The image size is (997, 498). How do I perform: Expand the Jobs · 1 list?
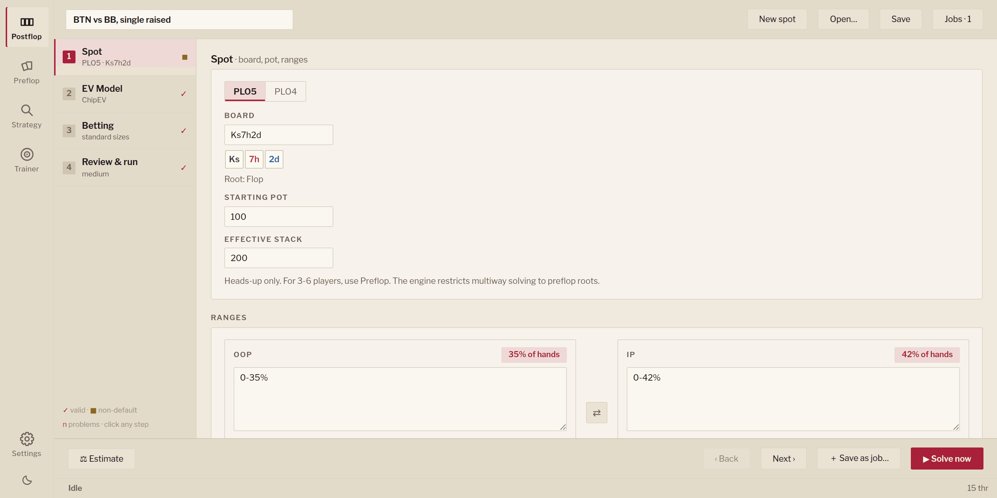pos(957,19)
